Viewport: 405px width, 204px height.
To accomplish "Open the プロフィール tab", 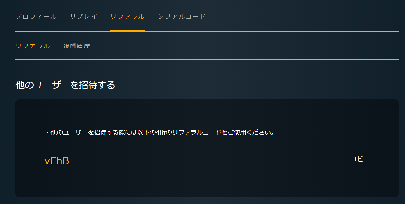I will click(x=36, y=16).
